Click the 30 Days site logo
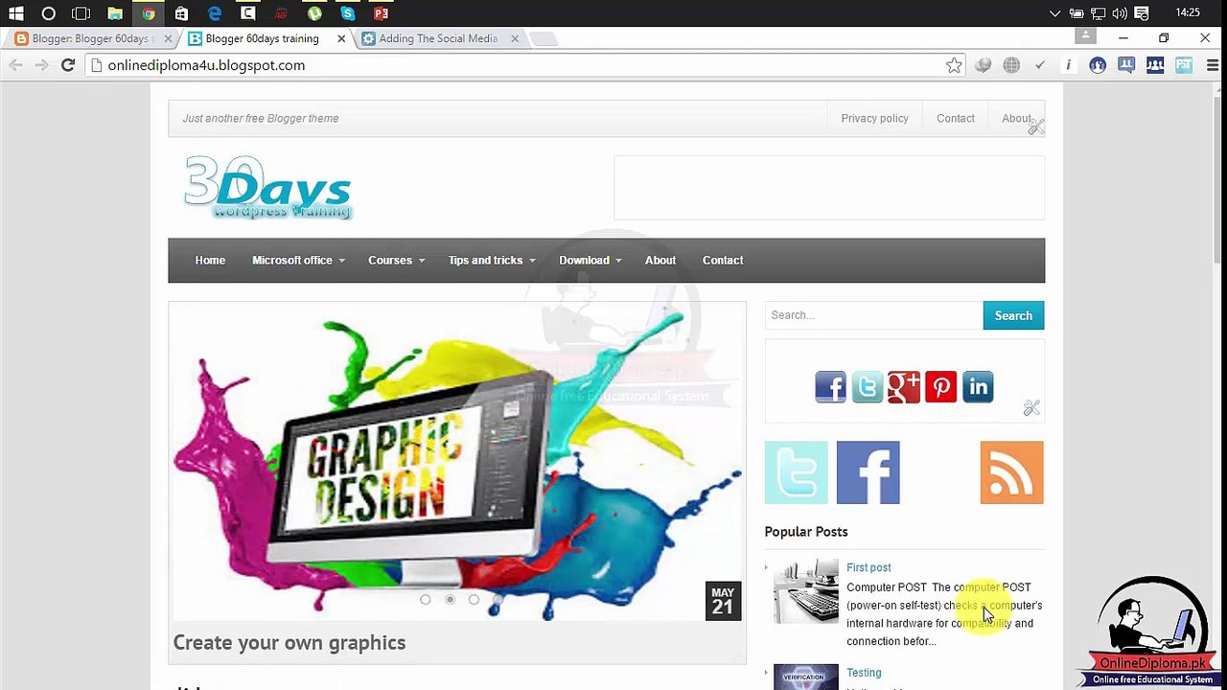This screenshot has height=690, width=1227. [x=268, y=188]
